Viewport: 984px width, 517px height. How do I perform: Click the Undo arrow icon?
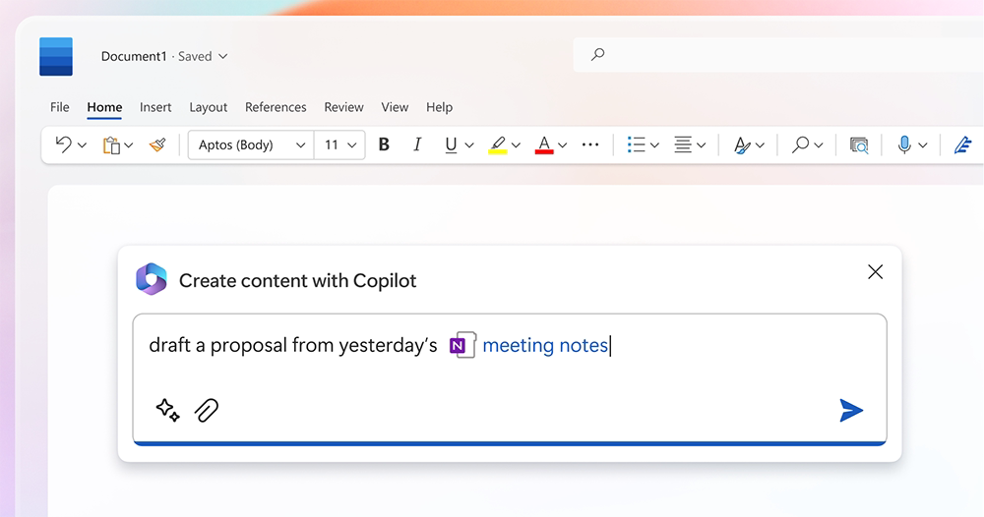pyautogui.click(x=64, y=145)
